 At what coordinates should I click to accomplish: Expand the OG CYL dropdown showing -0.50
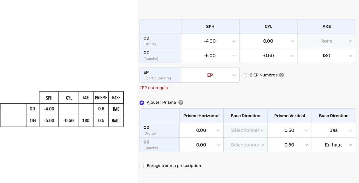268,55
